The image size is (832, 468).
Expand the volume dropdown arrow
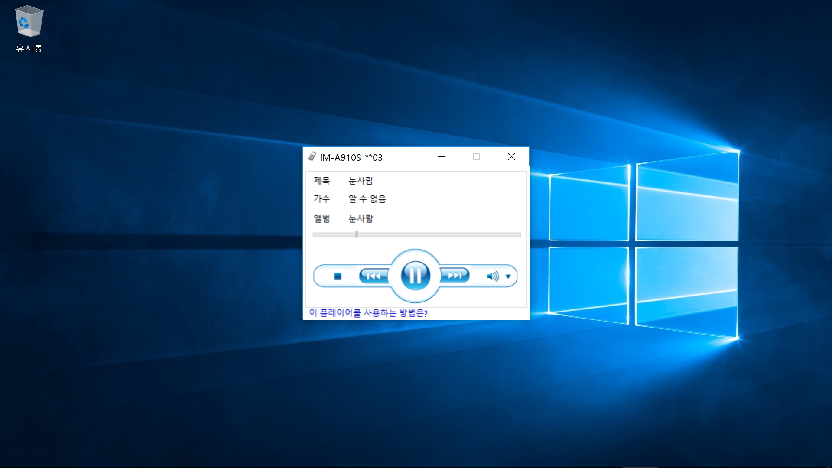(508, 276)
